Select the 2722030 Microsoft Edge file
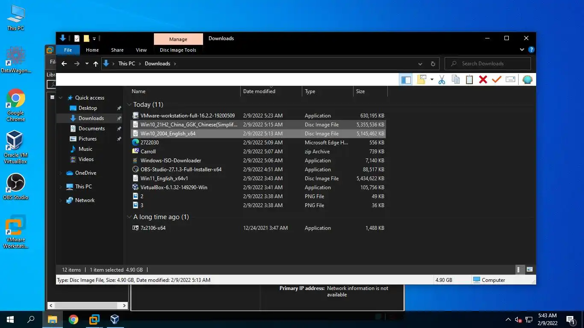 click(x=258, y=143)
